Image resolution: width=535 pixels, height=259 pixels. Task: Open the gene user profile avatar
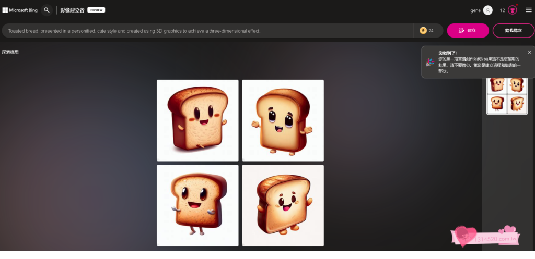click(487, 10)
